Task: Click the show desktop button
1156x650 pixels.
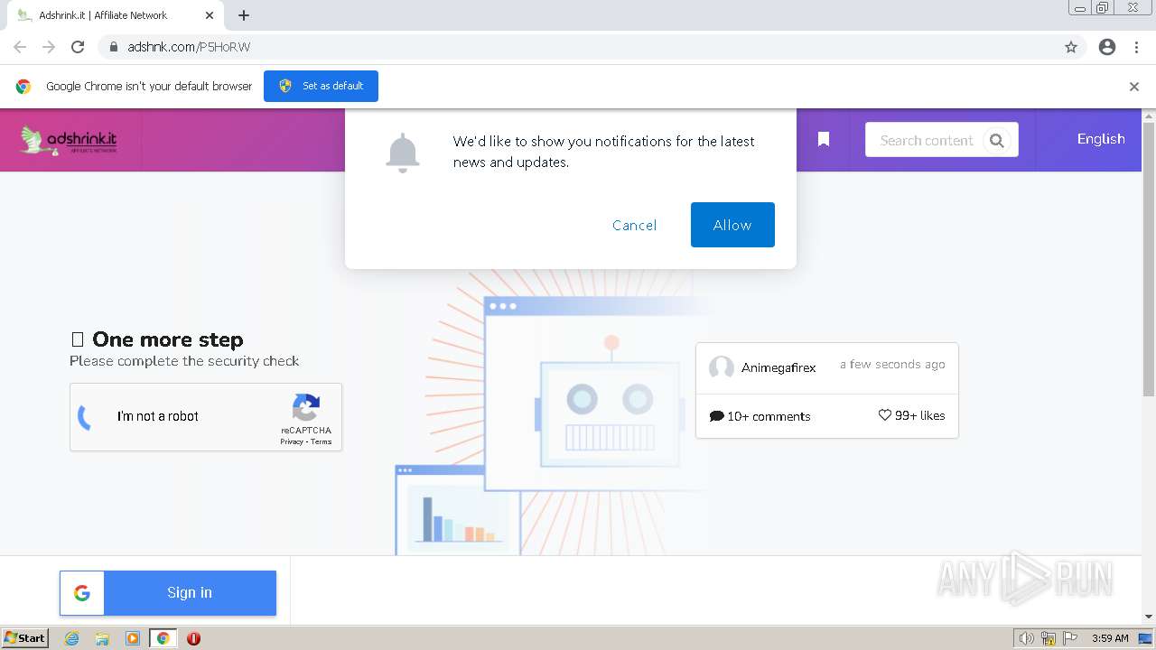Action: [1146, 638]
